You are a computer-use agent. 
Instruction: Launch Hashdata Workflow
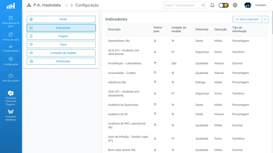11,115
